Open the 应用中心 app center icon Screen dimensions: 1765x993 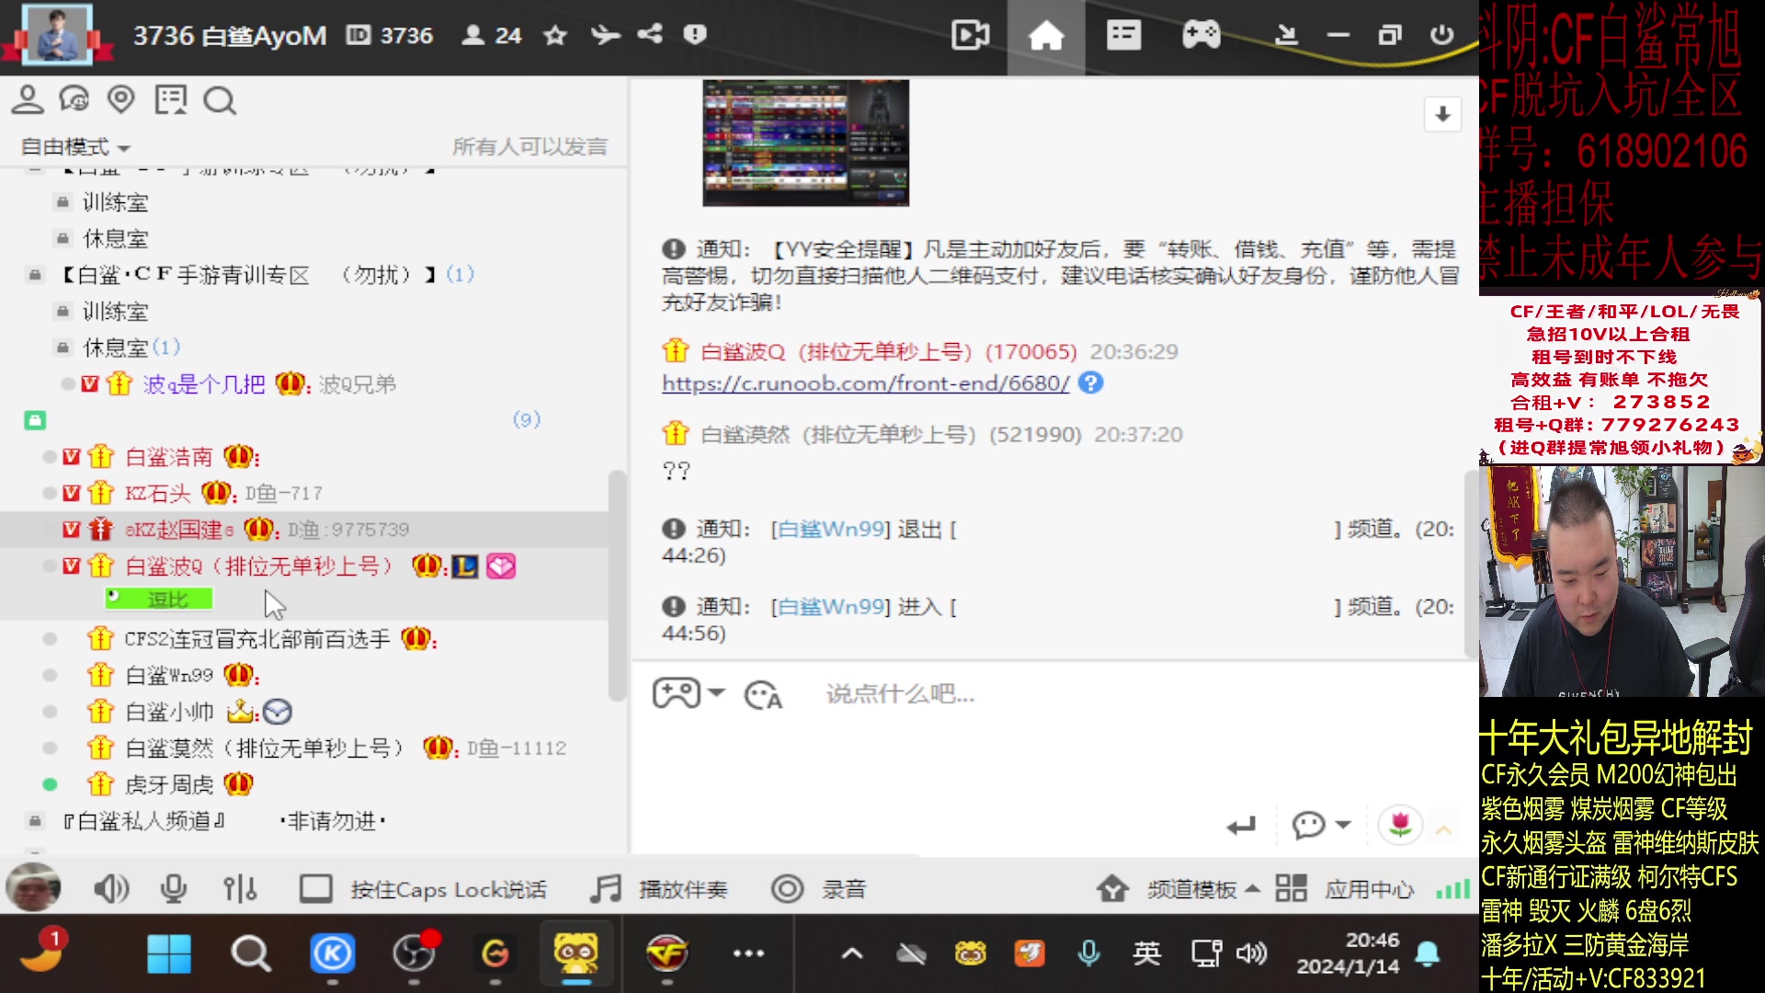1292,888
